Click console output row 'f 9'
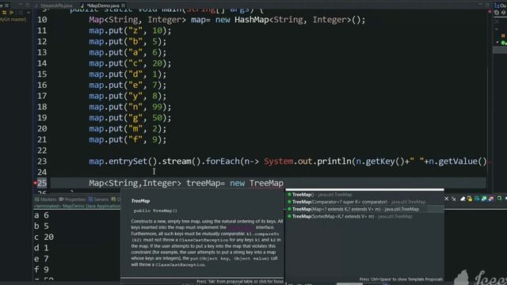This screenshot has height=285, width=507. pyautogui.click(x=42, y=269)
